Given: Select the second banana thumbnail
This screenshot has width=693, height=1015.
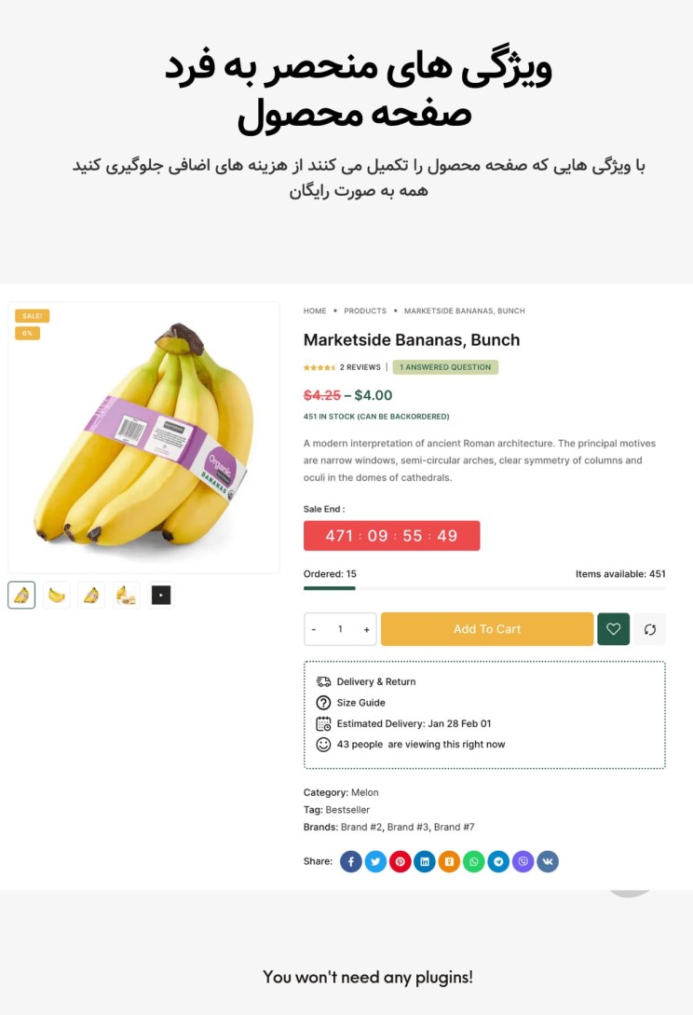Looking at the screenshot, I should tap(56, 595).
